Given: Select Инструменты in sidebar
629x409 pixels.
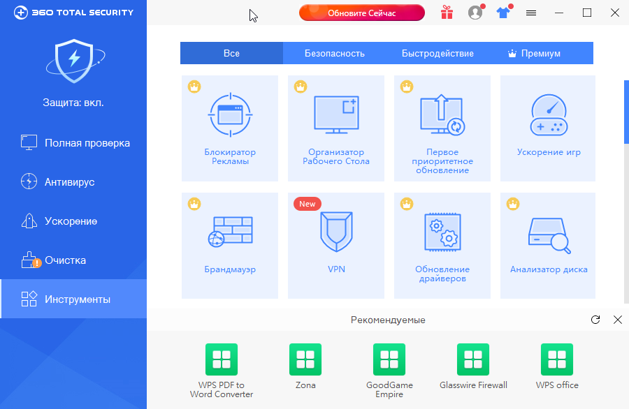Looking at the screenshot, I should 73,299.
